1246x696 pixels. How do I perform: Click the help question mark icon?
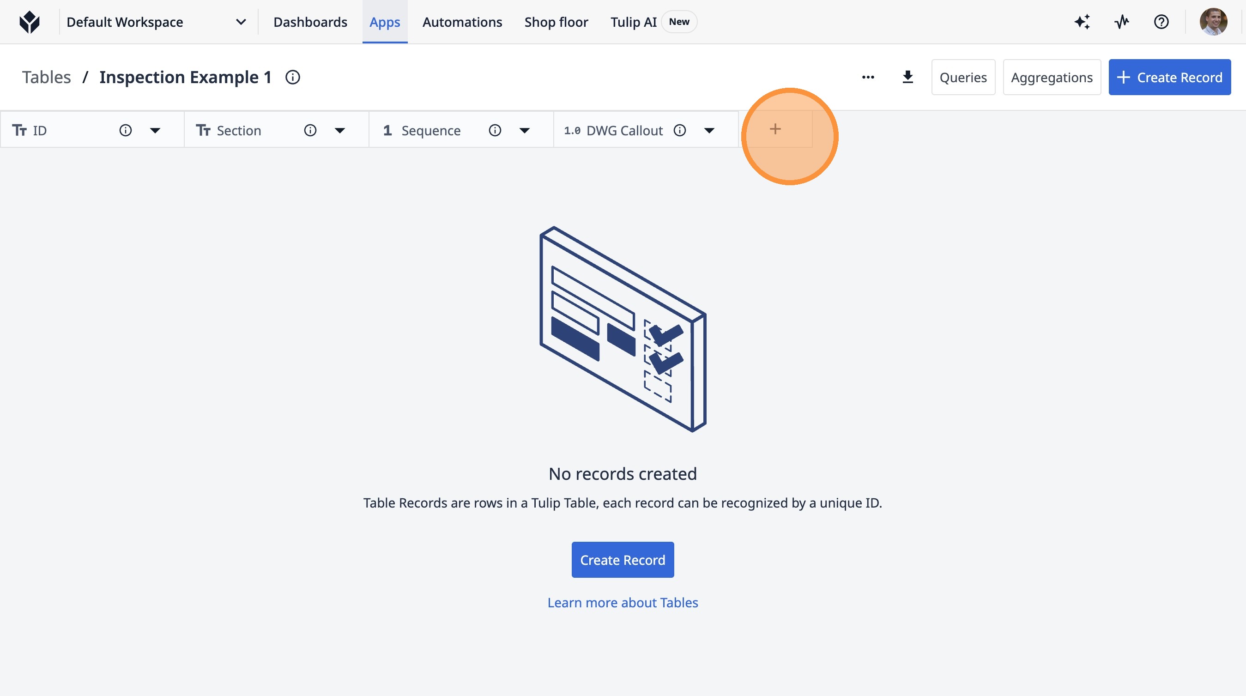pyautogui.click(x=1161, y=22)
